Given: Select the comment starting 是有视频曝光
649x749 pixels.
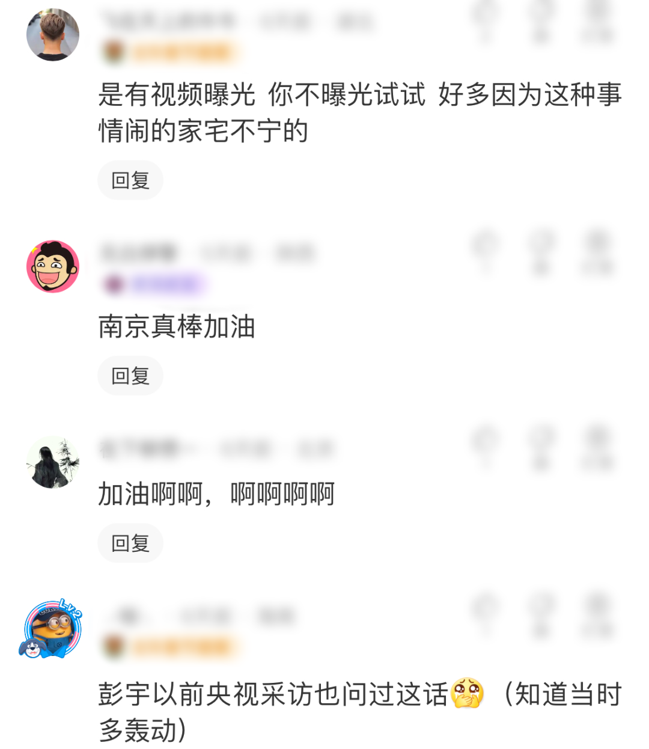Looking at the screenshot, I should pos(359,113).
